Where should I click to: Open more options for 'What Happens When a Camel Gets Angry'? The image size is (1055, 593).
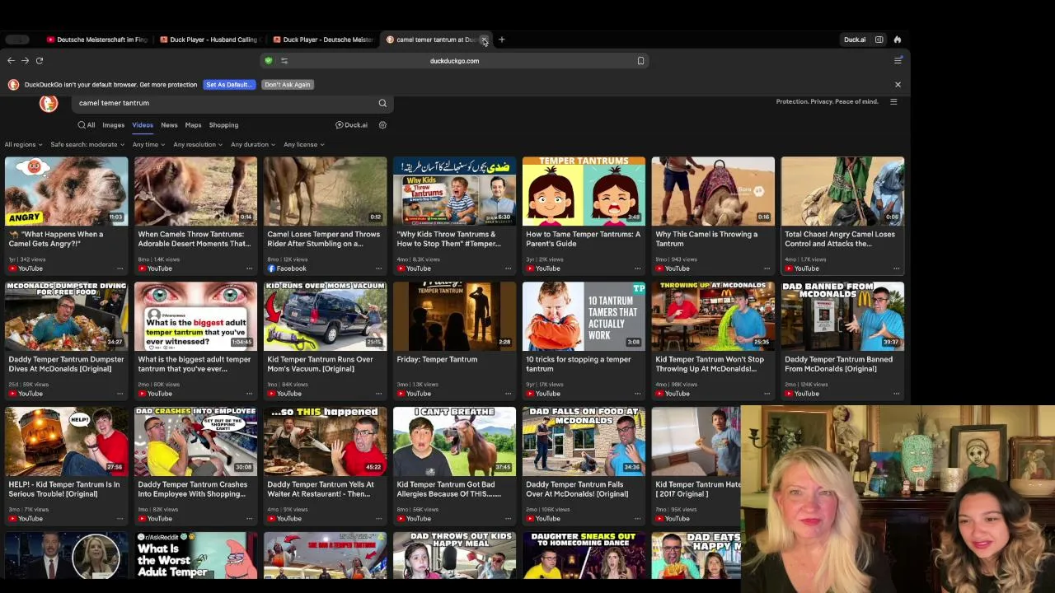click(x=120, y=268)
